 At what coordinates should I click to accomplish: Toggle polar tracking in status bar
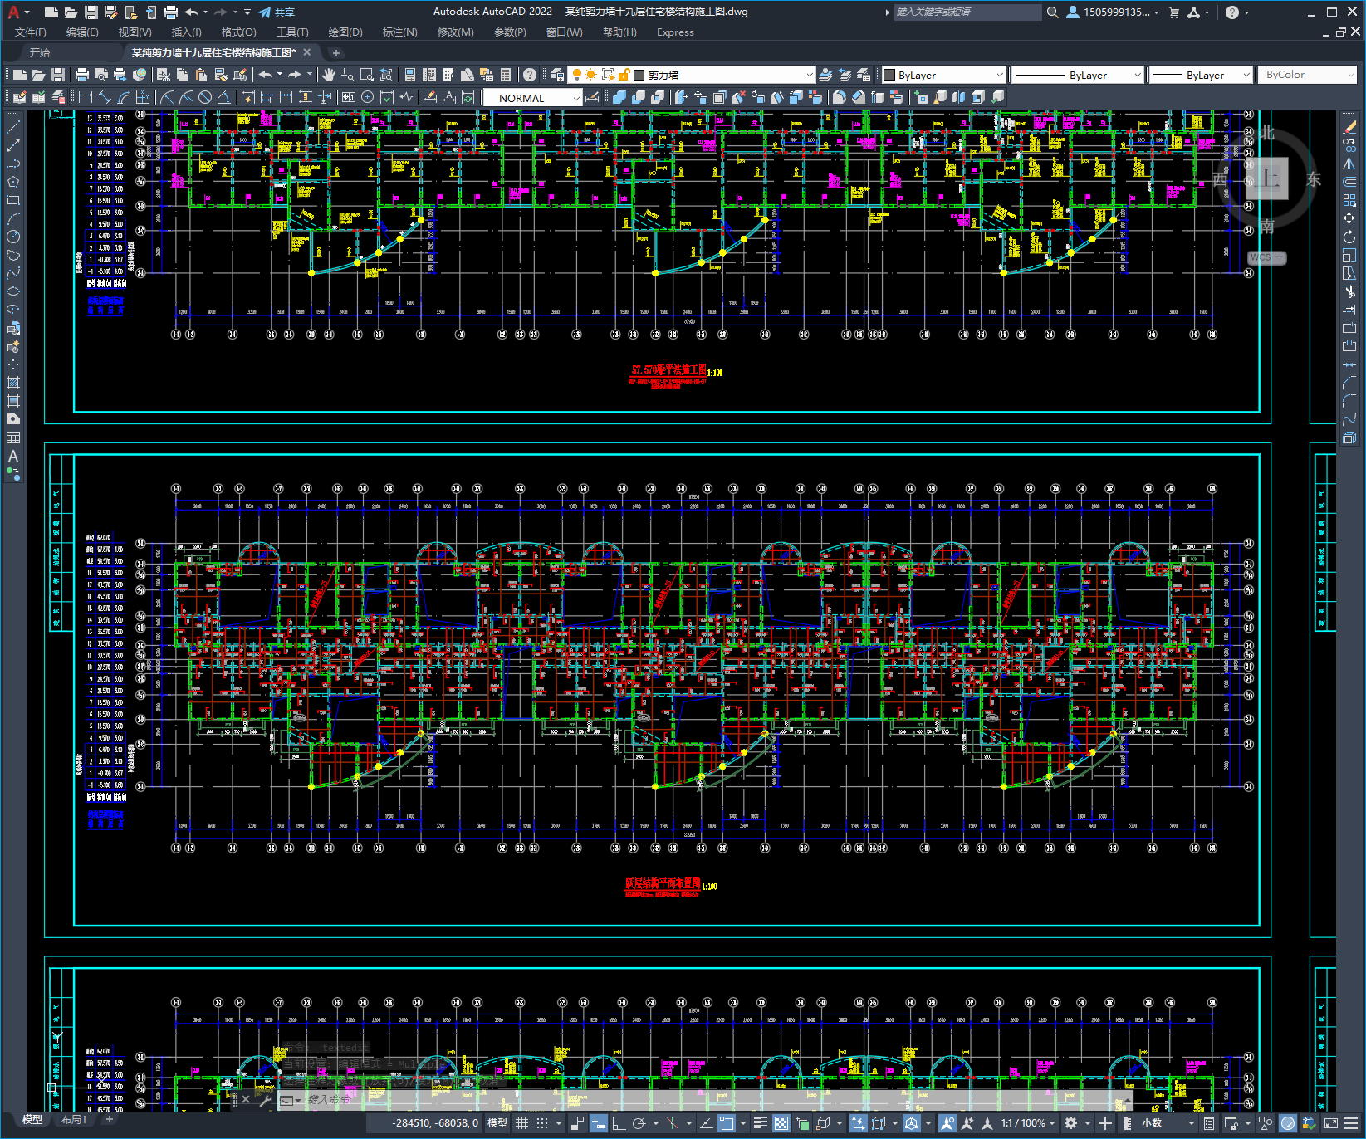coord(639,1123)
